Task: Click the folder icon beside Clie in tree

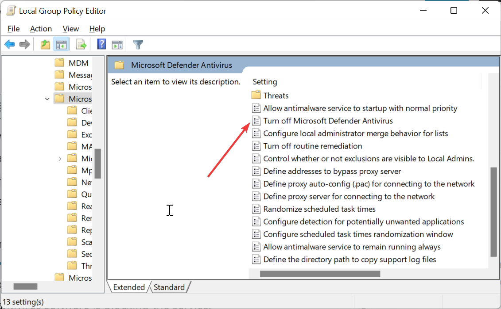Action: coord(72,111)
